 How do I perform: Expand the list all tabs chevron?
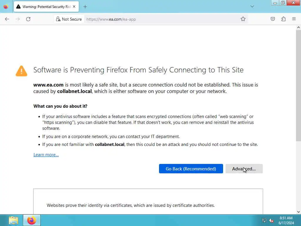(x=252, y=6)
